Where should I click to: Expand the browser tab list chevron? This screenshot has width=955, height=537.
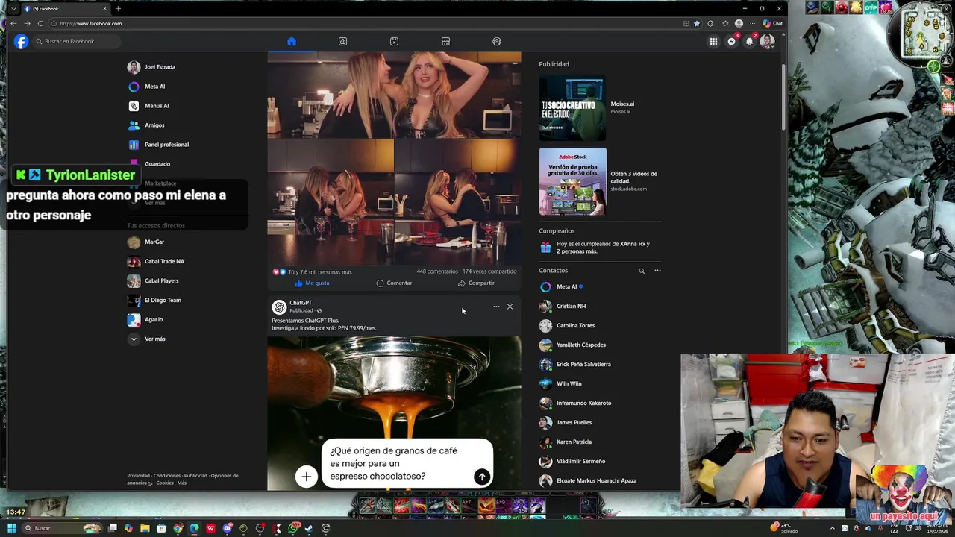pos(13,9)
